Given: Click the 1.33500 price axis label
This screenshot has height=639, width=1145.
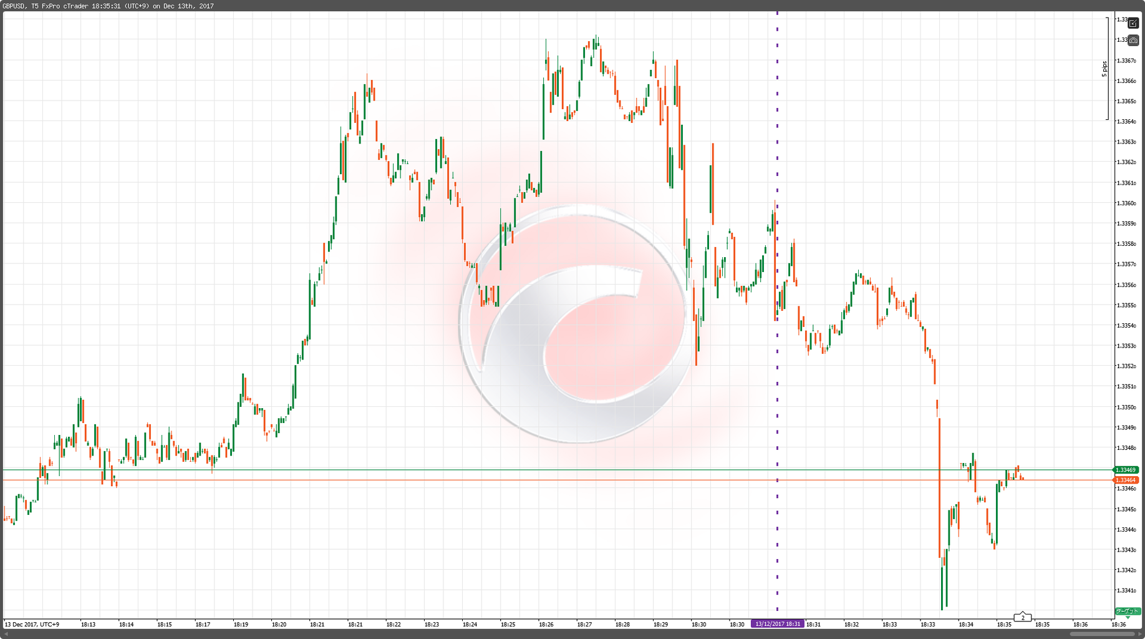Looking at the screenshot, I should (1126, 407).
